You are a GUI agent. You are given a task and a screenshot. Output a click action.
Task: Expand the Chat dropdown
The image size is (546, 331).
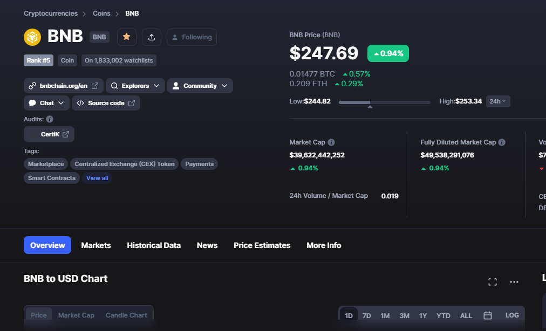click(x=46, y=103)
